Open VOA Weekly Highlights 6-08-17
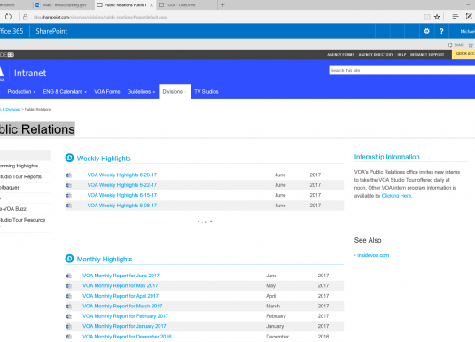Screen dimensions: 475x342 [x=122, y=206]
